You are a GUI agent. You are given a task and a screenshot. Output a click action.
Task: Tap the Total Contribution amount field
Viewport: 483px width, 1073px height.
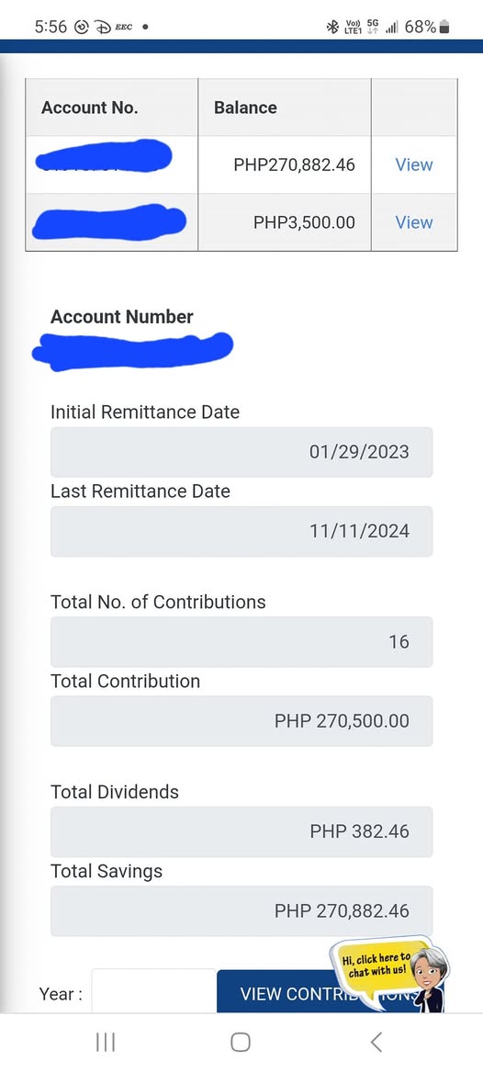pyautogui.click(x=241, y=721)
